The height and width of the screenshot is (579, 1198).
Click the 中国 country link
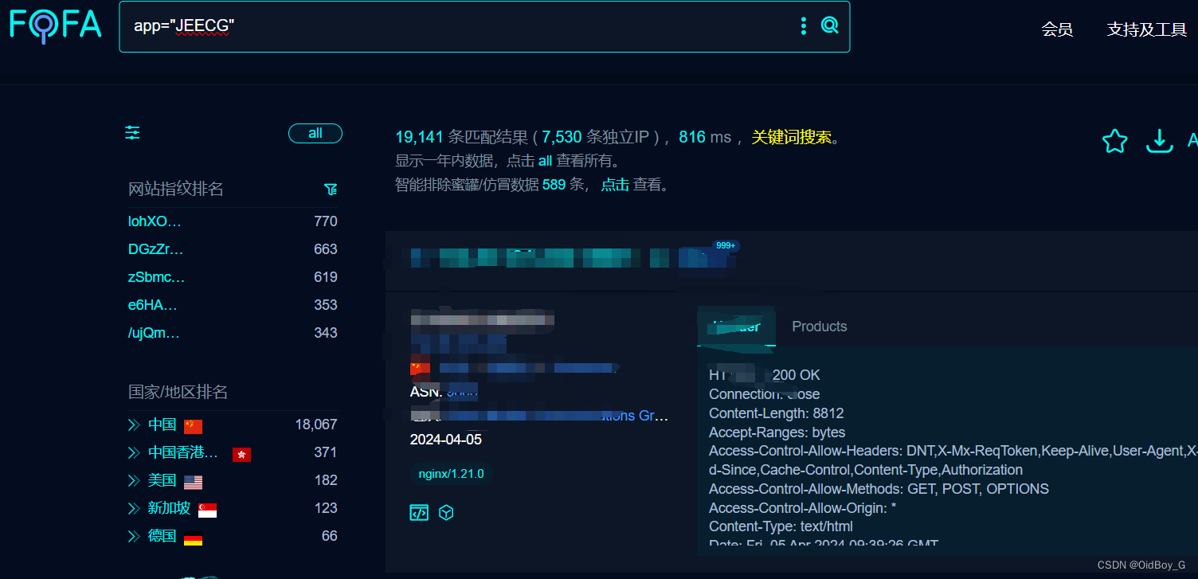point(162,424)
